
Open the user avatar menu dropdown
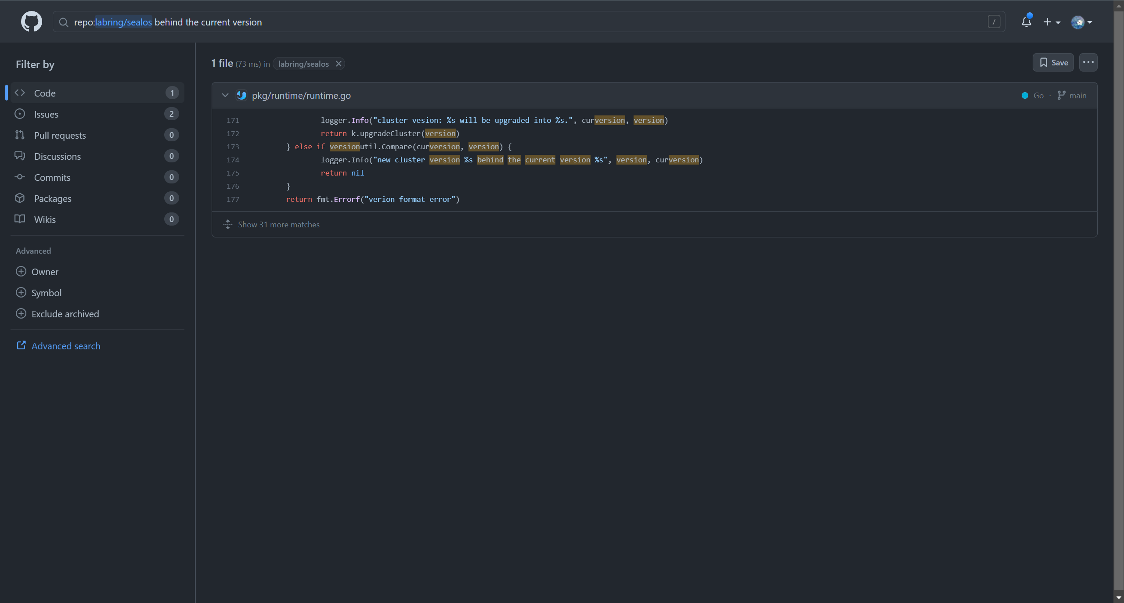(1081, 22)
